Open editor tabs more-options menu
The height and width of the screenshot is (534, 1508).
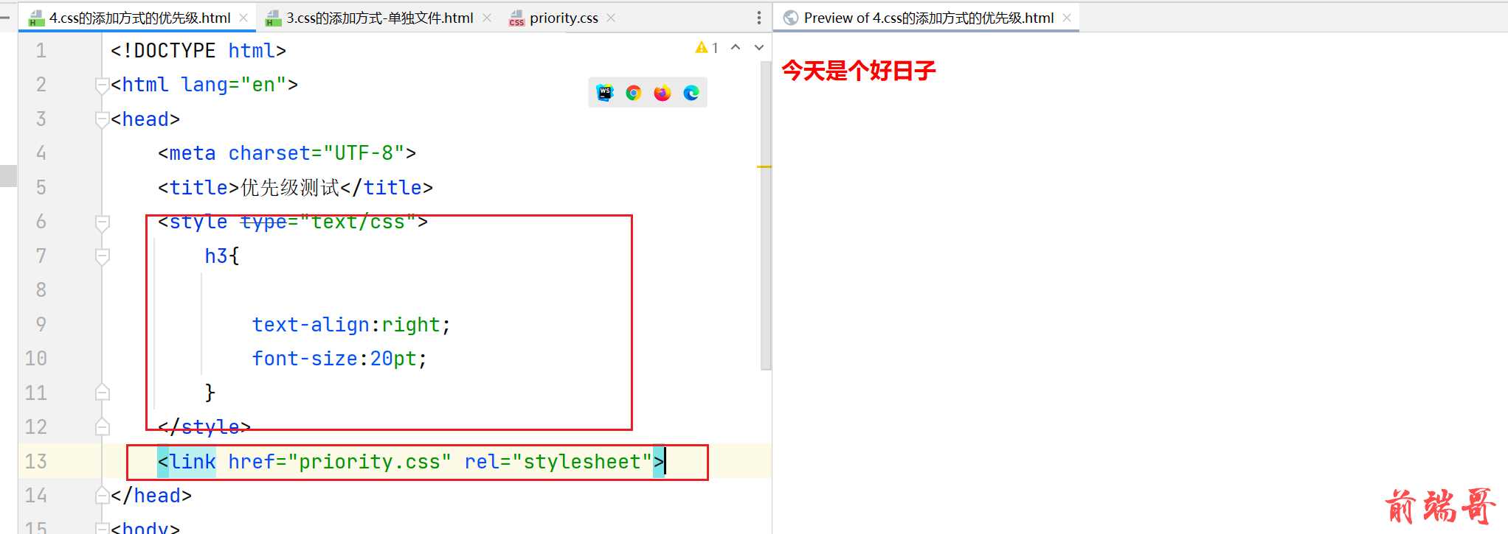(759, 18)
